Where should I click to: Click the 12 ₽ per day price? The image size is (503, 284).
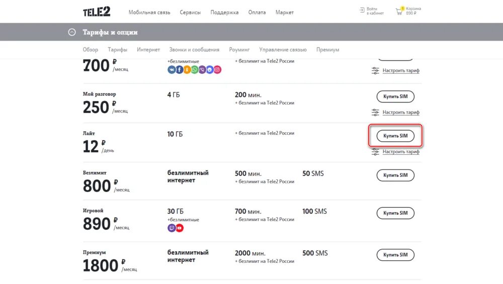click(x=98, y=146)
